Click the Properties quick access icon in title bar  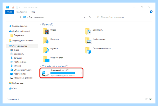coord(13,7)
